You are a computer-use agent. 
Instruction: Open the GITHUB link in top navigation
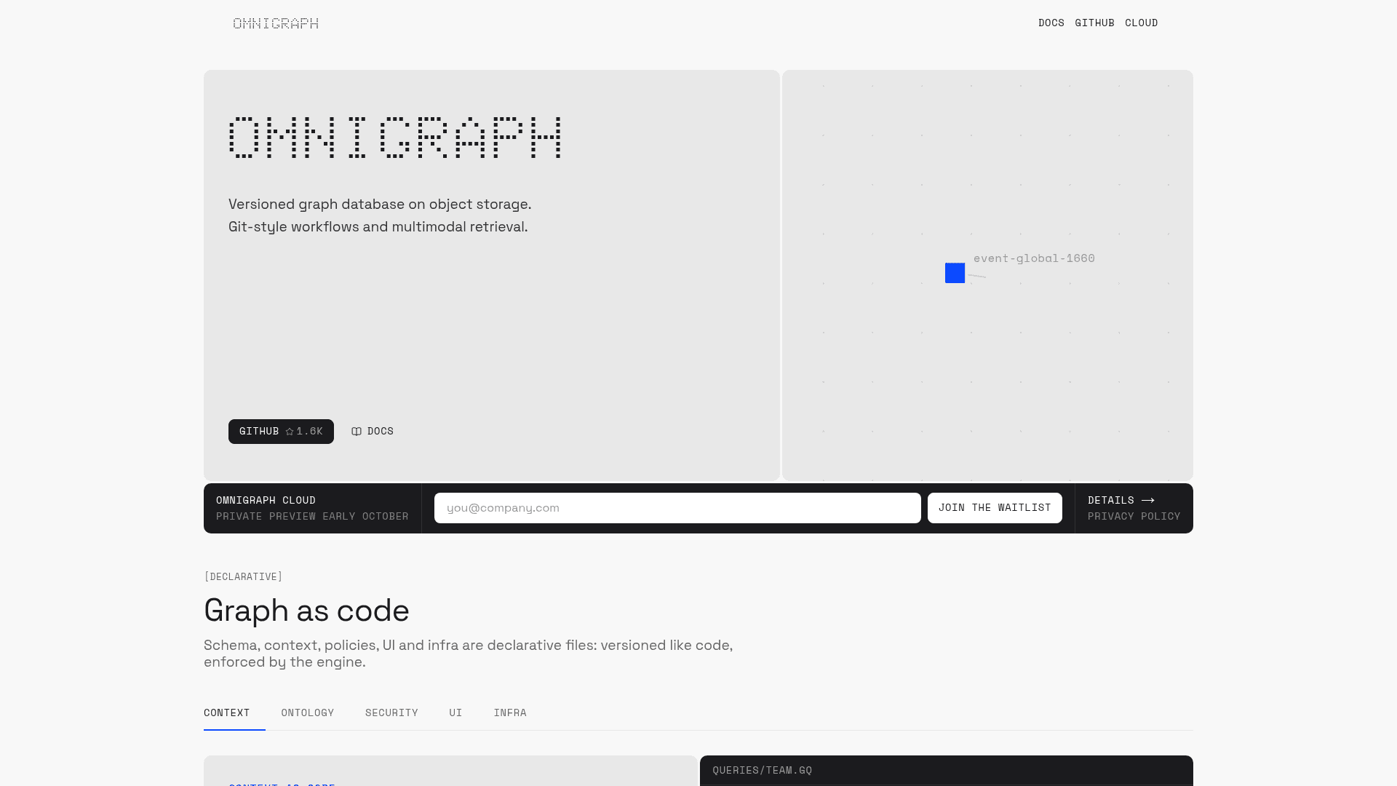coord(1094,23)
